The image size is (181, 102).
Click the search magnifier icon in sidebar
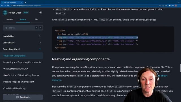click(6, 28)
